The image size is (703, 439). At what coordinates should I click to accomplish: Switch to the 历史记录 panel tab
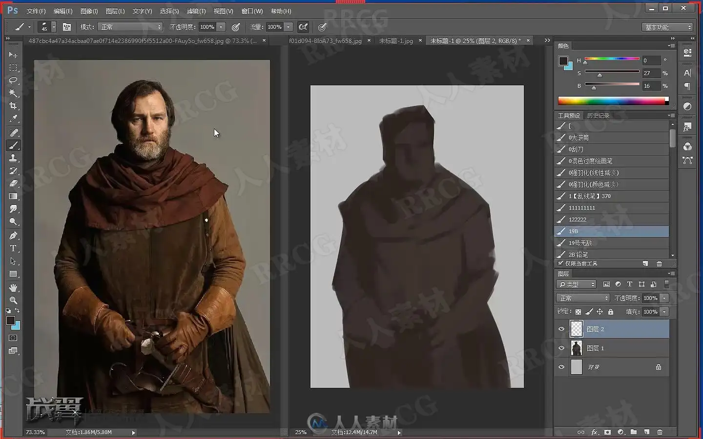coord(598,116)
